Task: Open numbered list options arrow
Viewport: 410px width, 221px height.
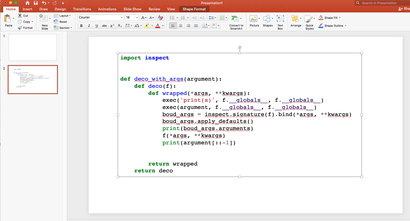Action: pos(188,18)
